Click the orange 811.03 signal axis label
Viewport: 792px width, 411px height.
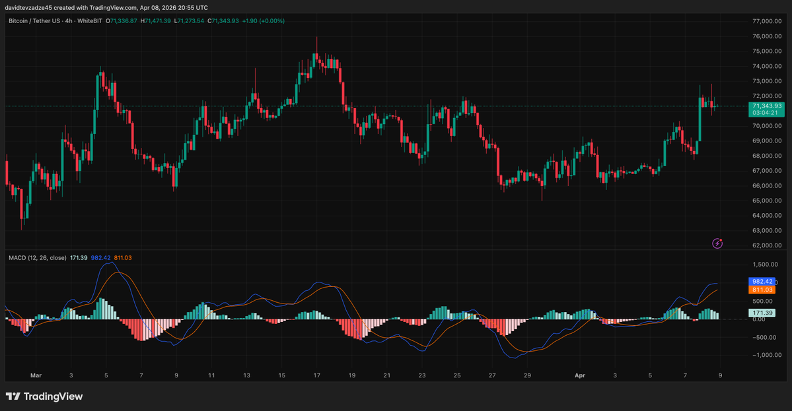(x=762, y=290)
